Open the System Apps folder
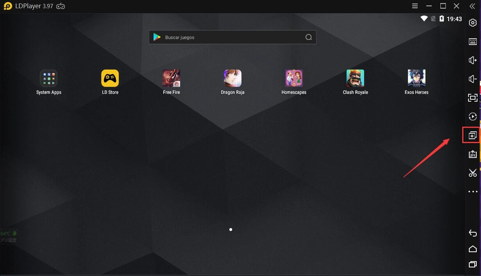The width and height of the screenshot is (481, 276). (x=49, y=79)
